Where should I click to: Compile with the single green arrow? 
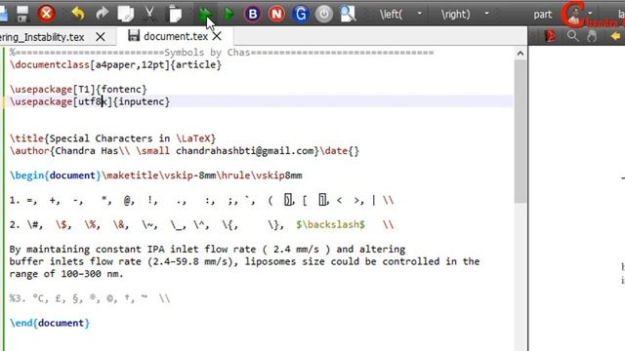pos(229,15)
